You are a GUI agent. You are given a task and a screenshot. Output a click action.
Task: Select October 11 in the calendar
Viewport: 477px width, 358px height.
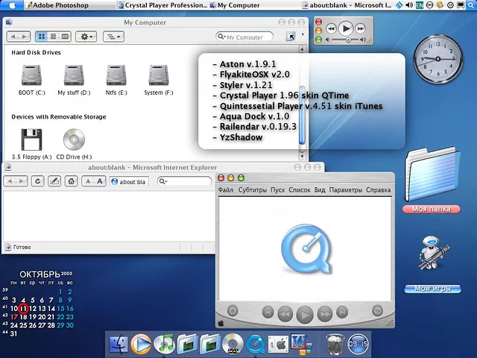click(23, 309)
